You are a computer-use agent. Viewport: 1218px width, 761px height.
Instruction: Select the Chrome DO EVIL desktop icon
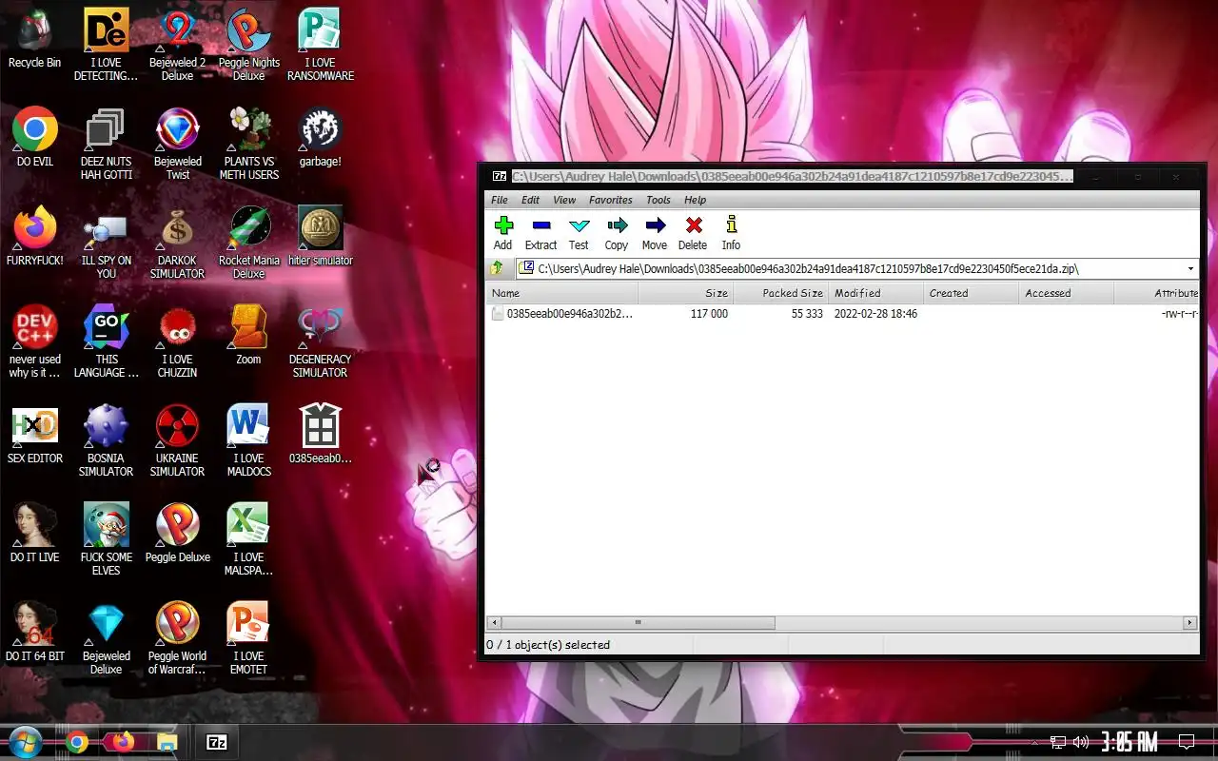coord(34,138)
